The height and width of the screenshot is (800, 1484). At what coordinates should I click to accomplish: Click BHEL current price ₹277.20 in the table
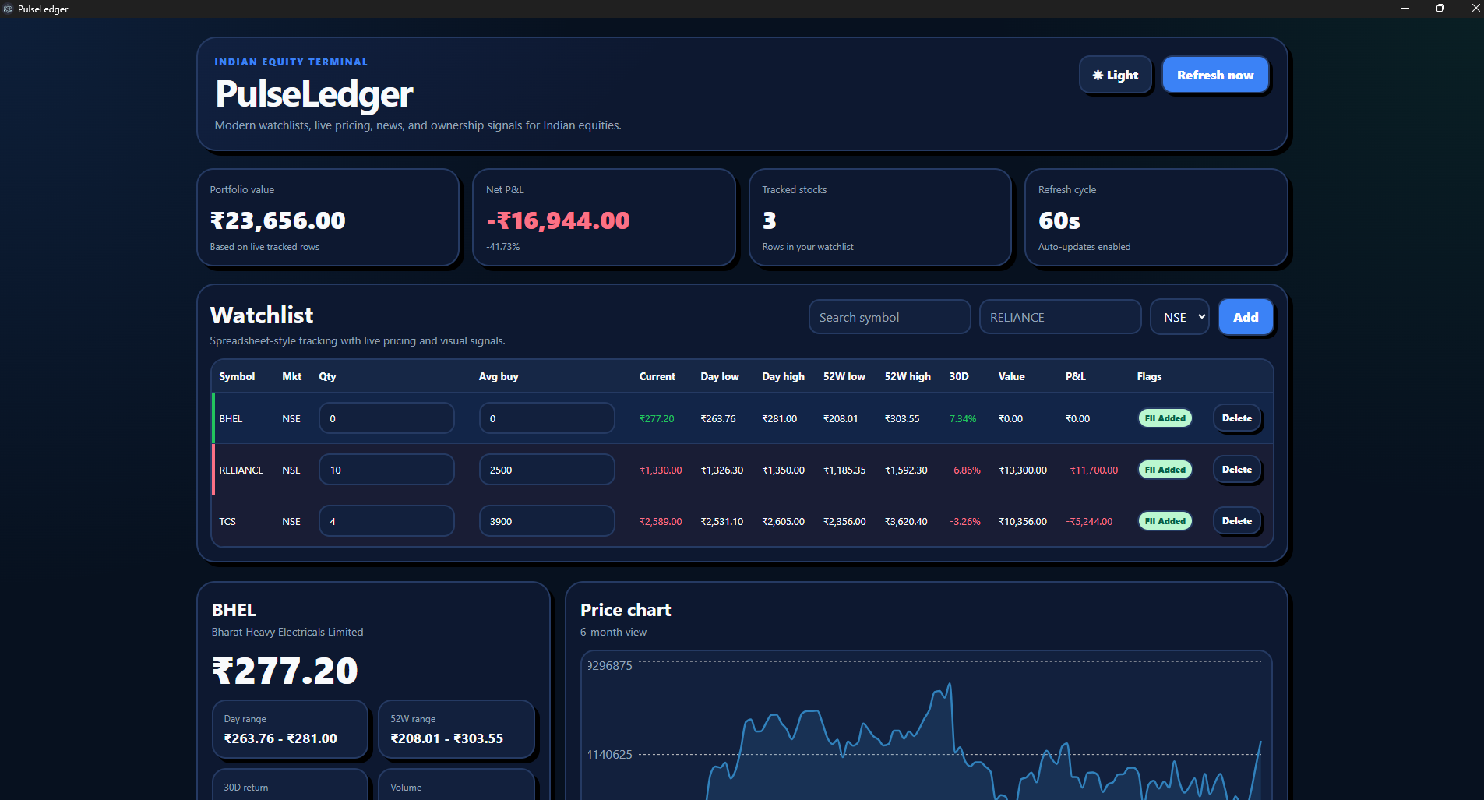[657, 419]
